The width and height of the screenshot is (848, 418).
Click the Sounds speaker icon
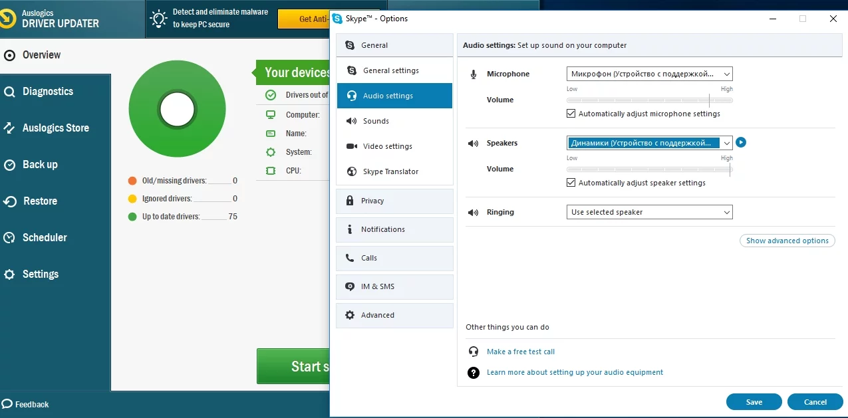point(351,121)
